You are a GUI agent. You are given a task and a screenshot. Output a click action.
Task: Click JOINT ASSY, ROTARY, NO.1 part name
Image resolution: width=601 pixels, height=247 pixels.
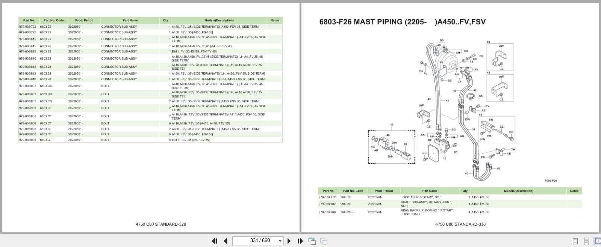pyautogui.click(x=421, y=197)
